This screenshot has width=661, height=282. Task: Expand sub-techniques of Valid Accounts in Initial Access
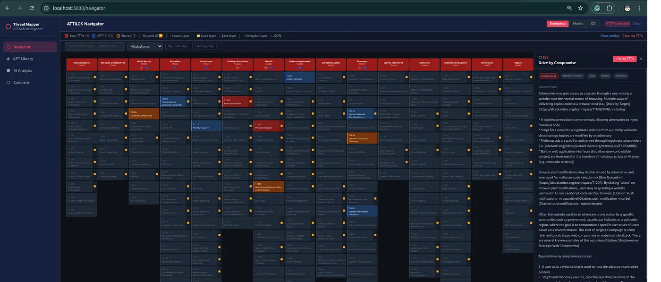point(157,76)
